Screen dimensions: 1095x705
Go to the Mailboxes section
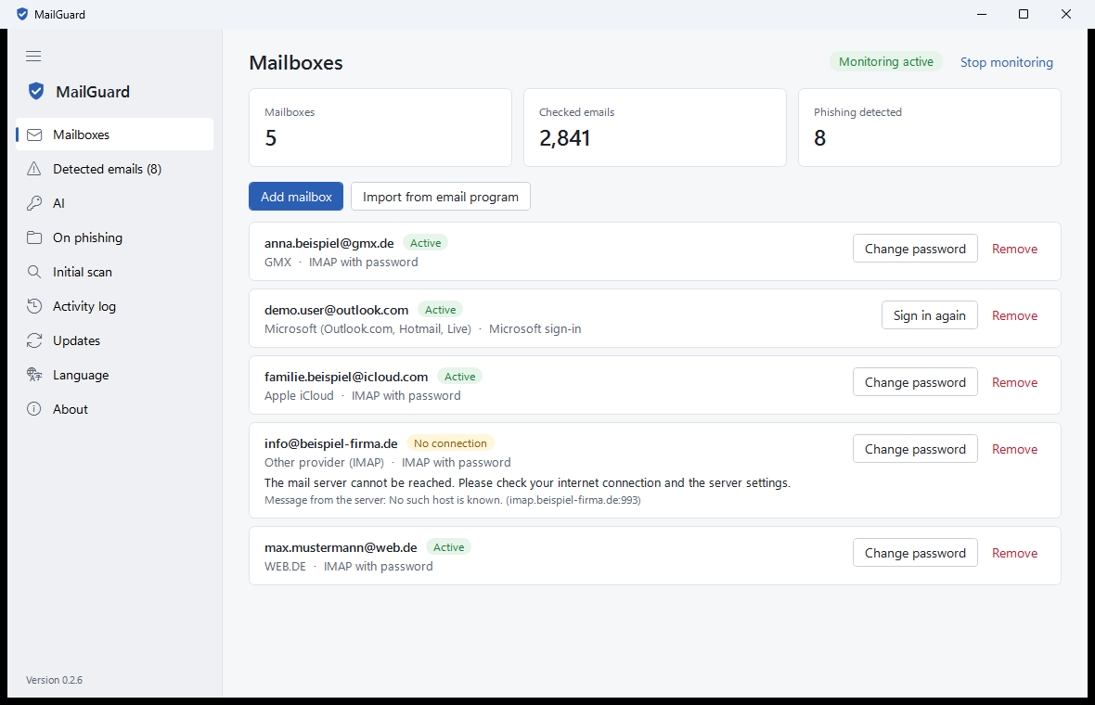tap(114, 135)
